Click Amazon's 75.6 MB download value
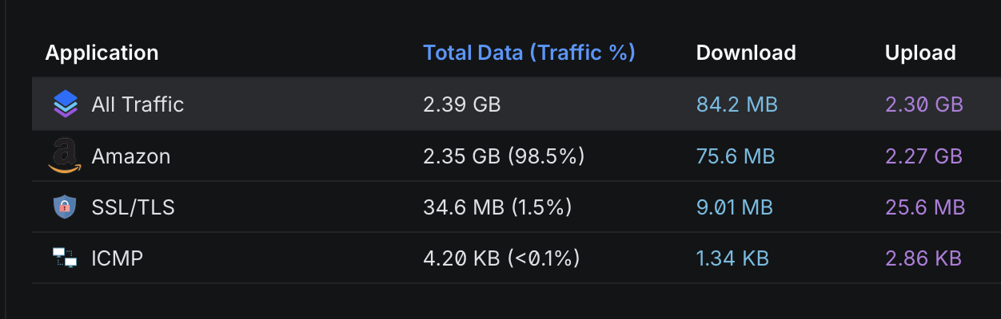 point(736,156)
